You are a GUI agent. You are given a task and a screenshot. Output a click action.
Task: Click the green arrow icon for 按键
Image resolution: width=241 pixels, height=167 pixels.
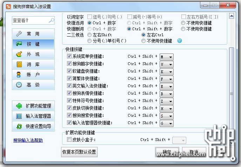19,44
